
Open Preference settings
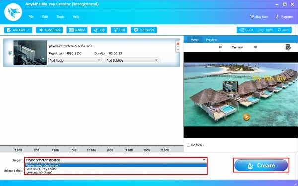[144, 30]
